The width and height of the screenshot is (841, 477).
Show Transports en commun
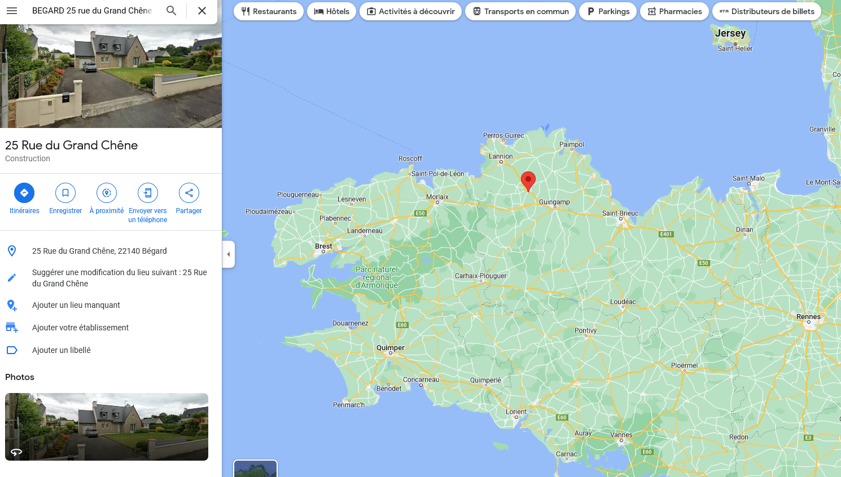click(520, 11)
